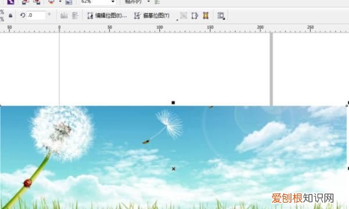349x209 pixels.
Task: Click the mirror vertically icon
Action: pyautogui.click(x=75, y=16)
